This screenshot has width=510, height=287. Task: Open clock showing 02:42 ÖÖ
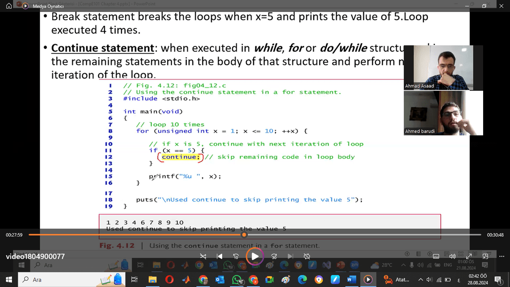click(478, 280)
